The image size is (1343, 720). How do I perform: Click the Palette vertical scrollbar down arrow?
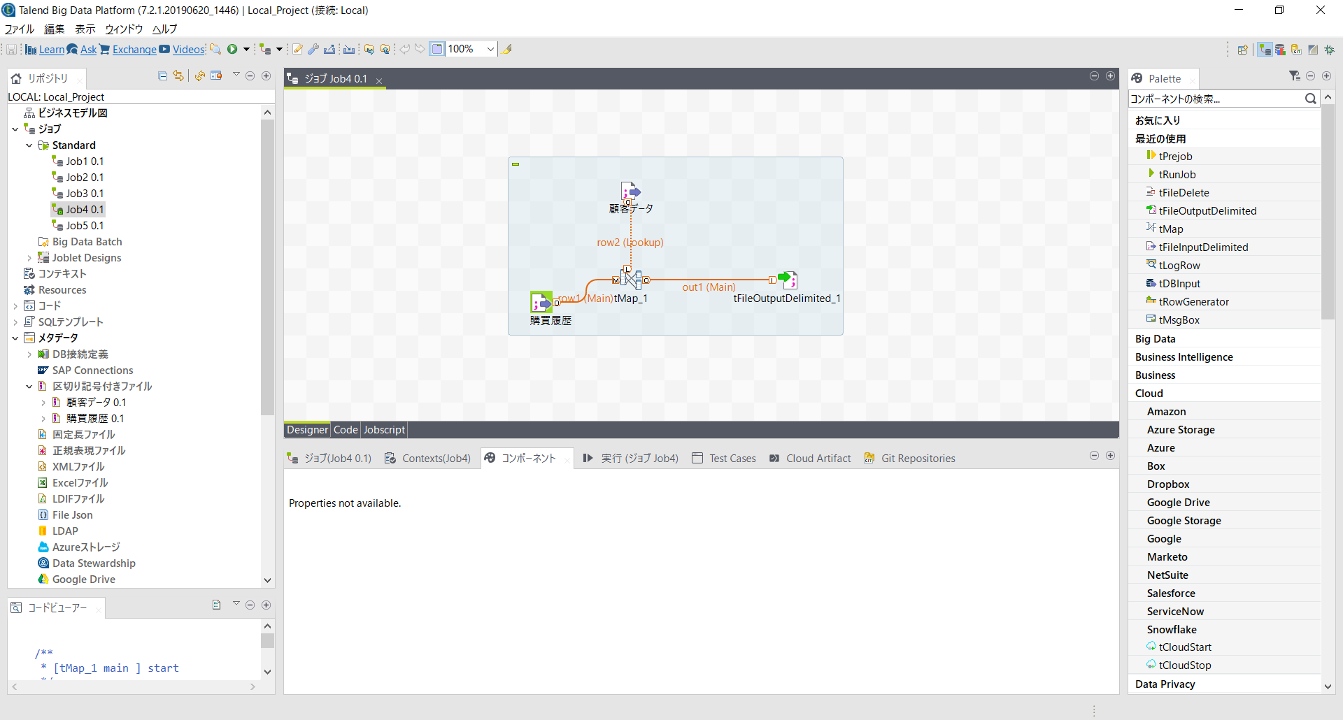point(1328,686)
